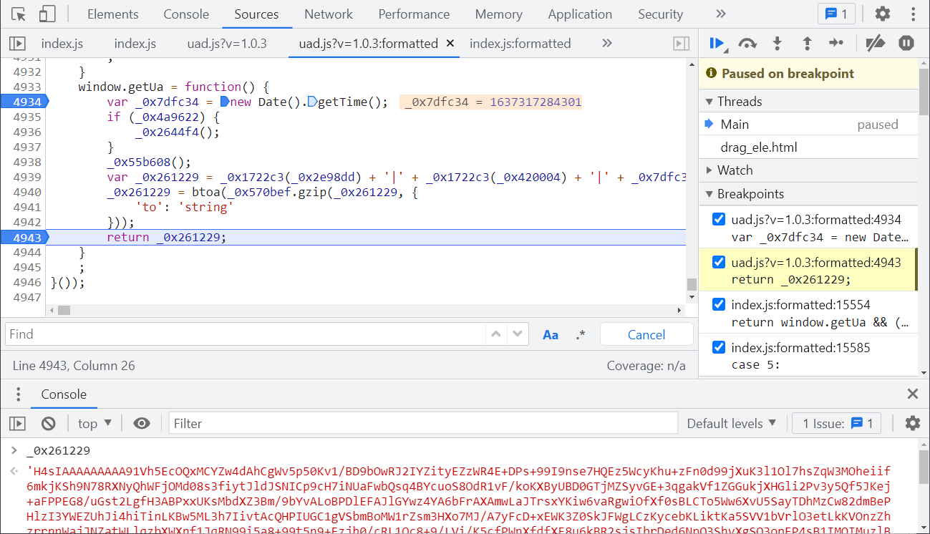930x534 pixels.
Task: Open the console drawer three-dot menu
Action: point(19,394)
